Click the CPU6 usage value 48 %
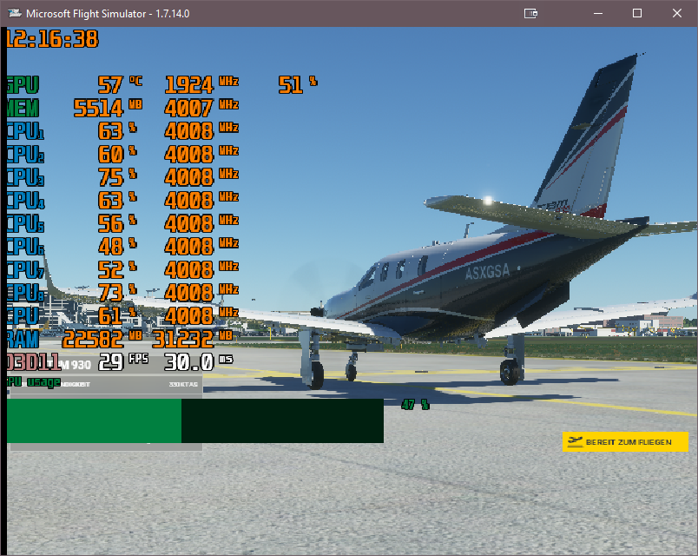 pyautogui.click(x=117, y=247)
